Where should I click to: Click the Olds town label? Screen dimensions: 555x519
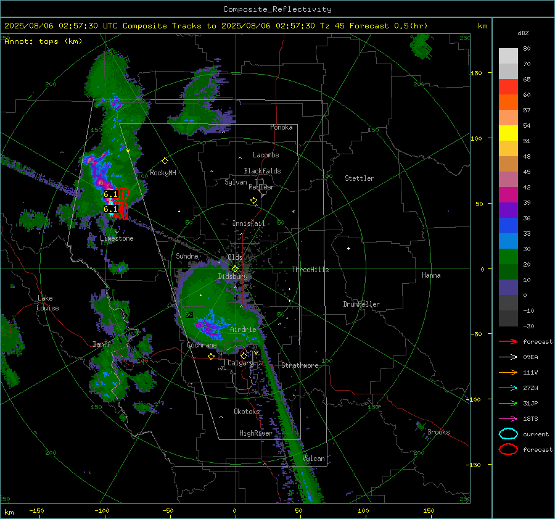pos(235,257)
